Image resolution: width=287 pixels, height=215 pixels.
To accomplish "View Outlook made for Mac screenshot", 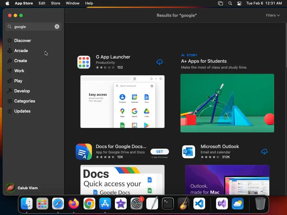I will point(227,180).
